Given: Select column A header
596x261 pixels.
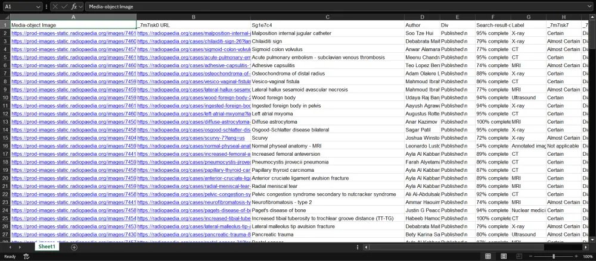Looking at the screenshot, I should click(x=73, y=17).
